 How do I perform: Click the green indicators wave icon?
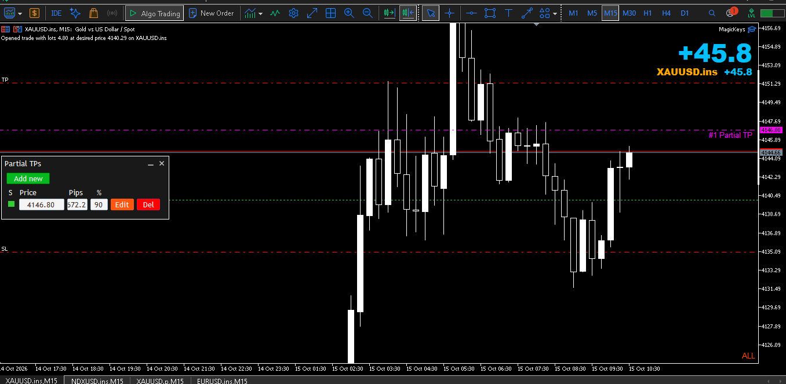[x=275, y=13]
